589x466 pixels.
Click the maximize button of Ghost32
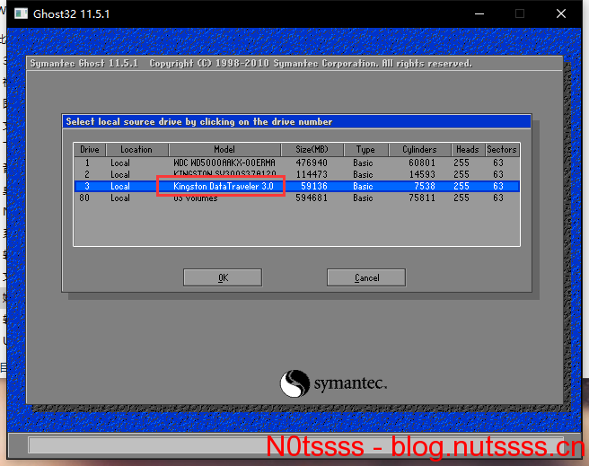(x=520, y=13)
